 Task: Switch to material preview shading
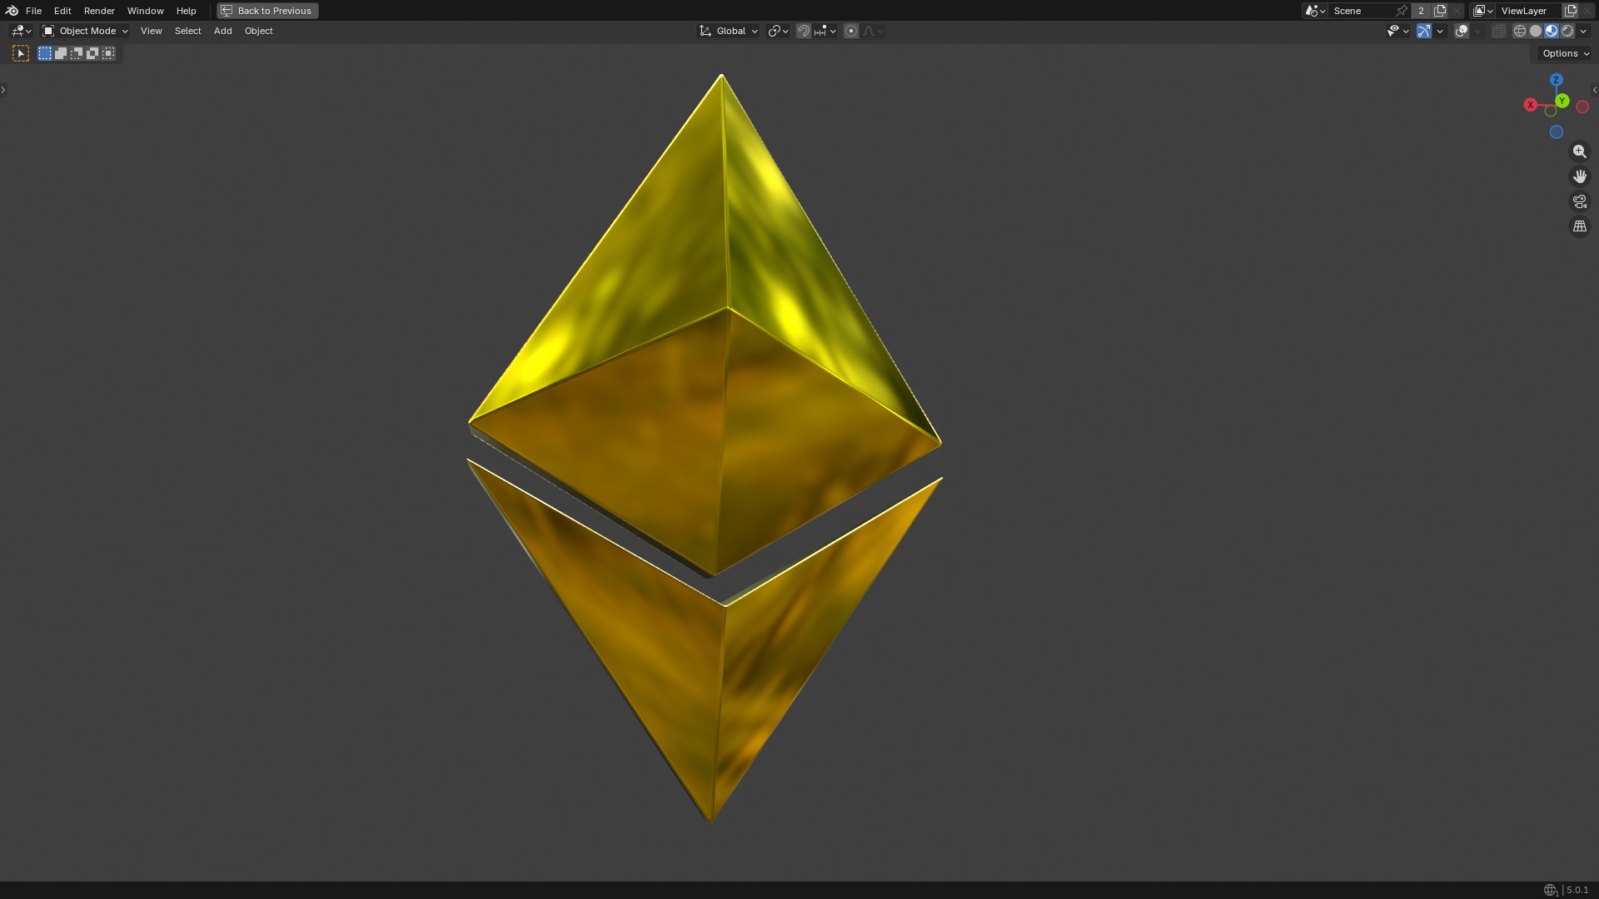[x=1552, y=31]
